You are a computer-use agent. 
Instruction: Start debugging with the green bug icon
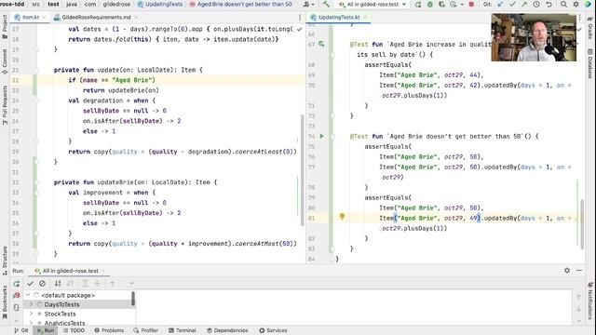coord(430,4)
